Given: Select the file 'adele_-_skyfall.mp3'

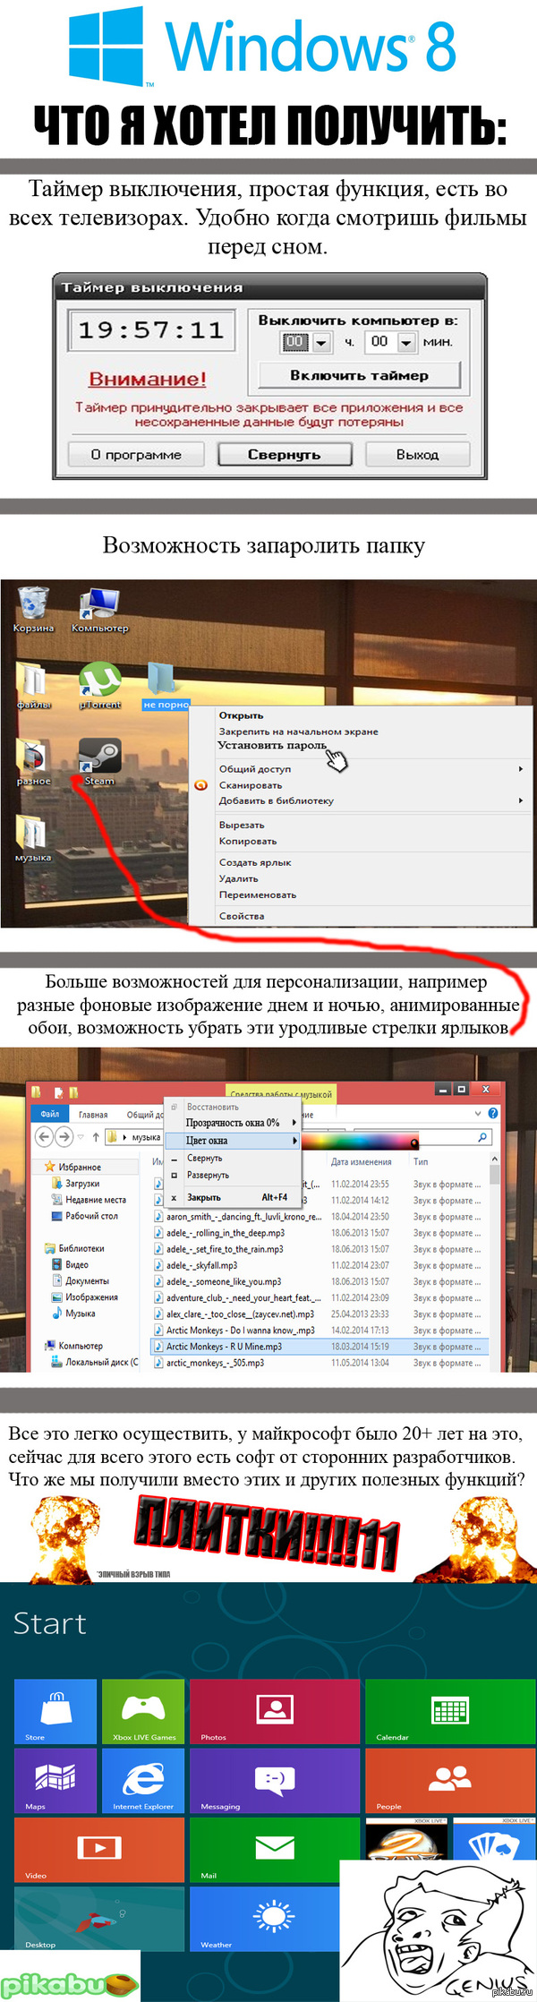Looking at the screenshot, I should point(202,1265).
